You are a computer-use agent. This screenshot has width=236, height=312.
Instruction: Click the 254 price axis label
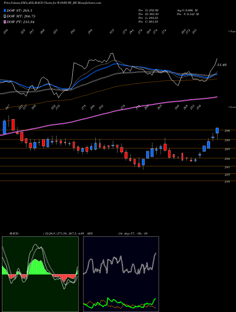click(x=227, y=159)
